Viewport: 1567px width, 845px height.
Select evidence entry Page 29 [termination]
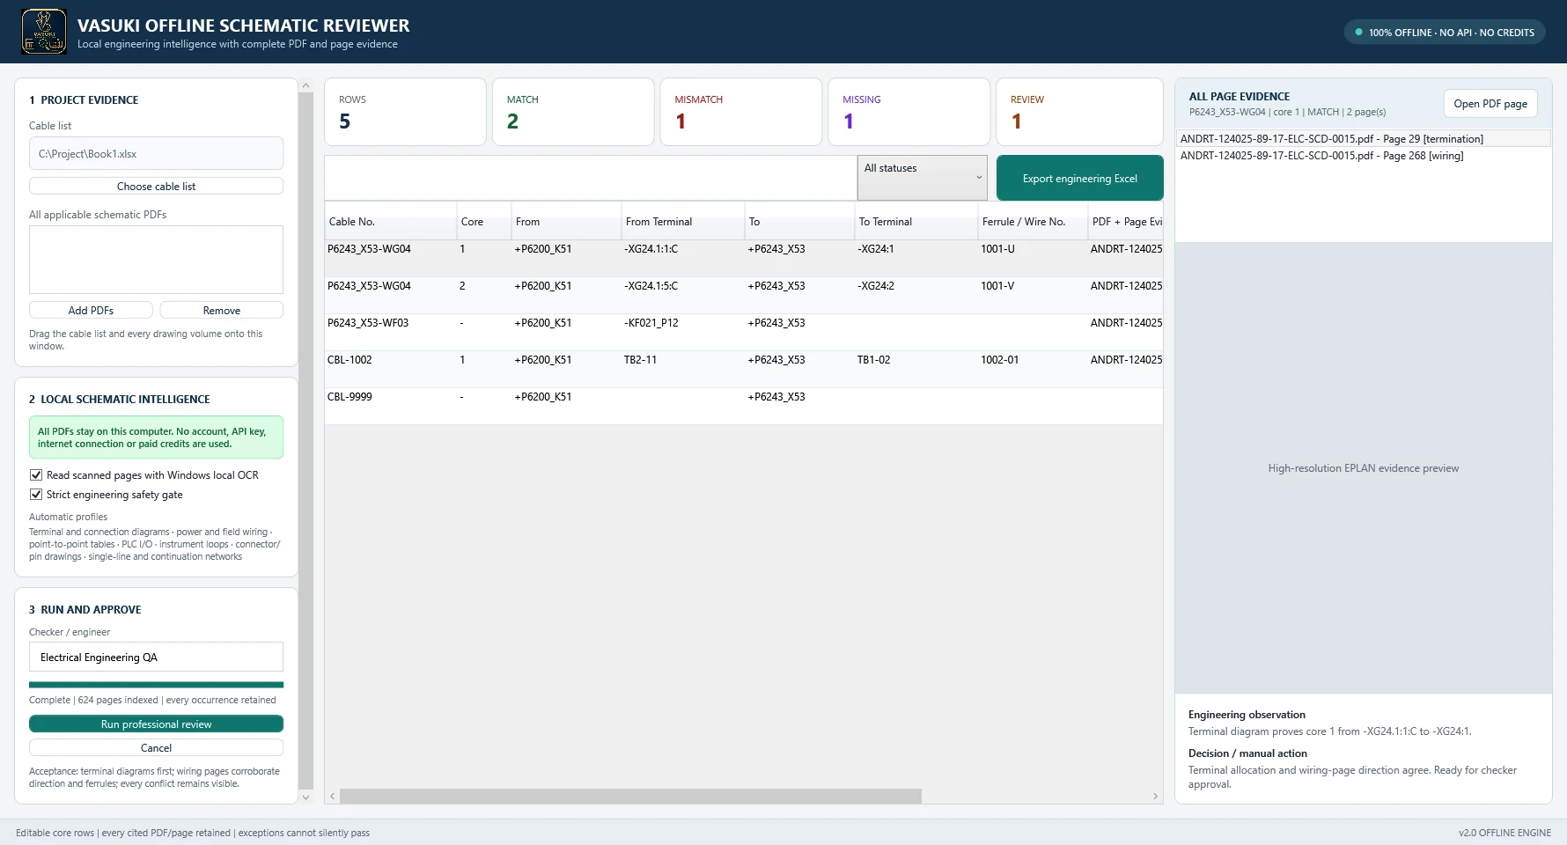1363,139
